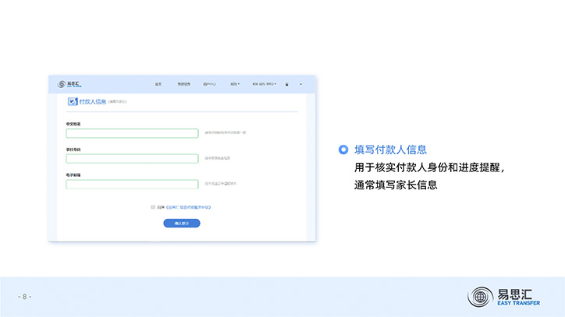Open the 我要缴费 nav item

[183, 83]
